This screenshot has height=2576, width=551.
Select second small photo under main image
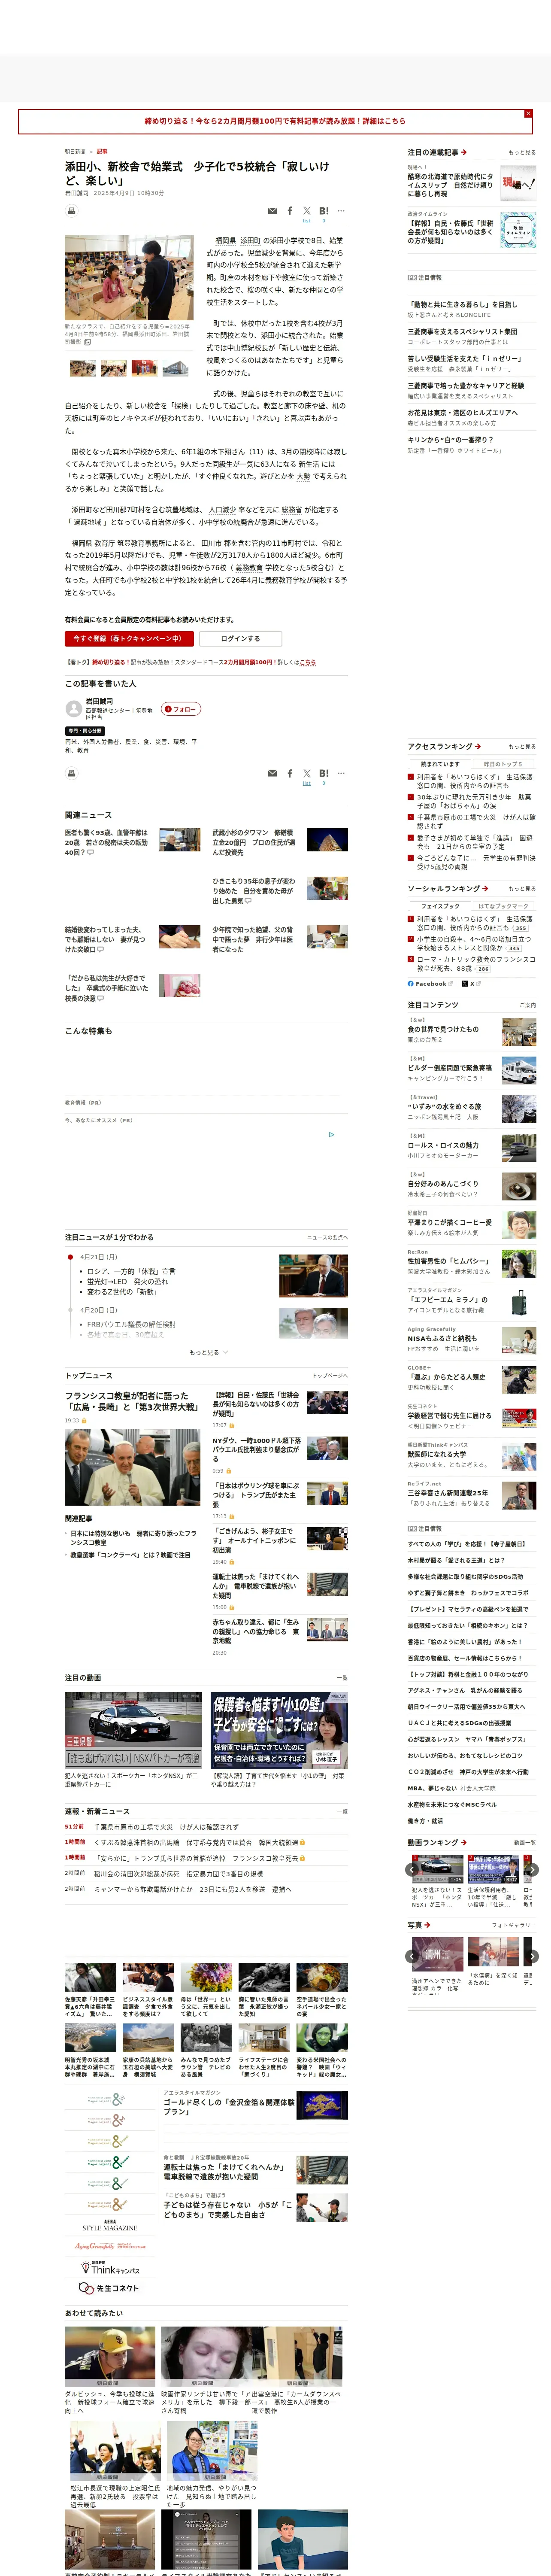[x=114, y=368]
